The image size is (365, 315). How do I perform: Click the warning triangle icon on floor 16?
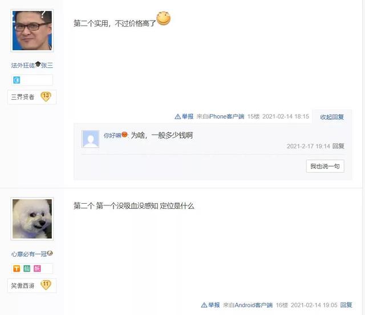coord(204,305)
